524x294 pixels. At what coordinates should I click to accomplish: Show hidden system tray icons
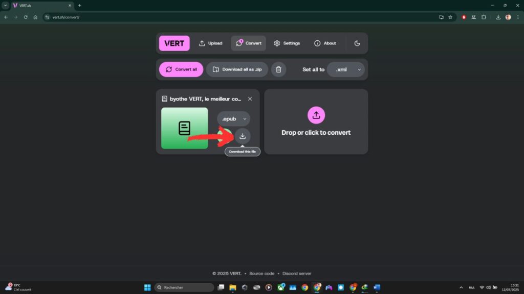tap(461, 287)
